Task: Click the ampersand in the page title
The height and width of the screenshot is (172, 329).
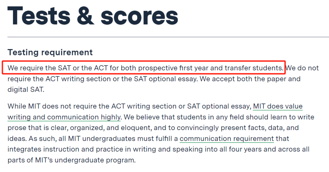Action: (x=85, y=16)
